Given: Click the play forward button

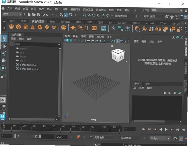Looking at the screenshot, I should click(x=166, y=129).
